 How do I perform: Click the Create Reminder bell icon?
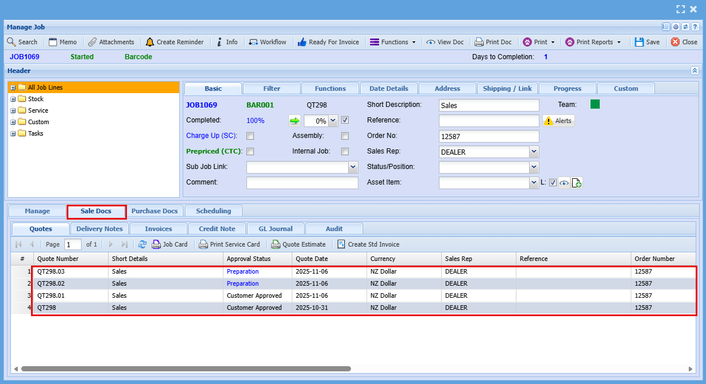[x=150, y=42]
